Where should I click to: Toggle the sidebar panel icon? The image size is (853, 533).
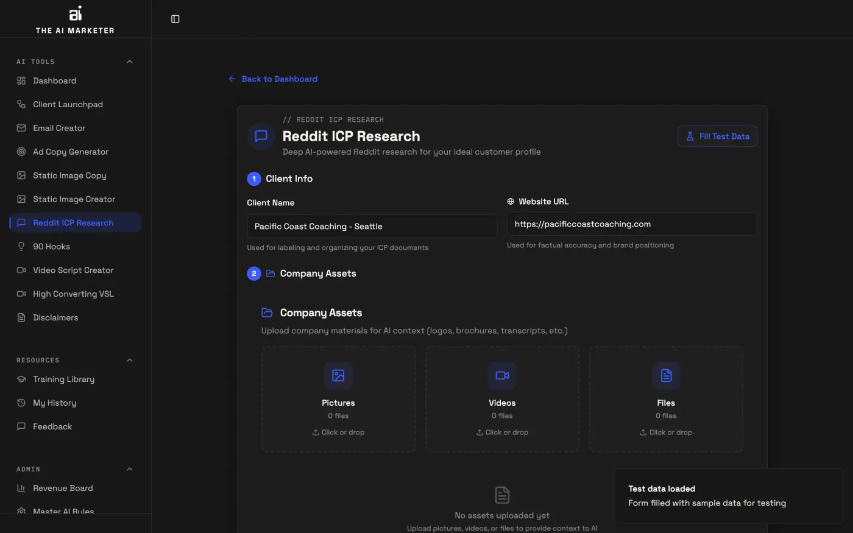175,19
